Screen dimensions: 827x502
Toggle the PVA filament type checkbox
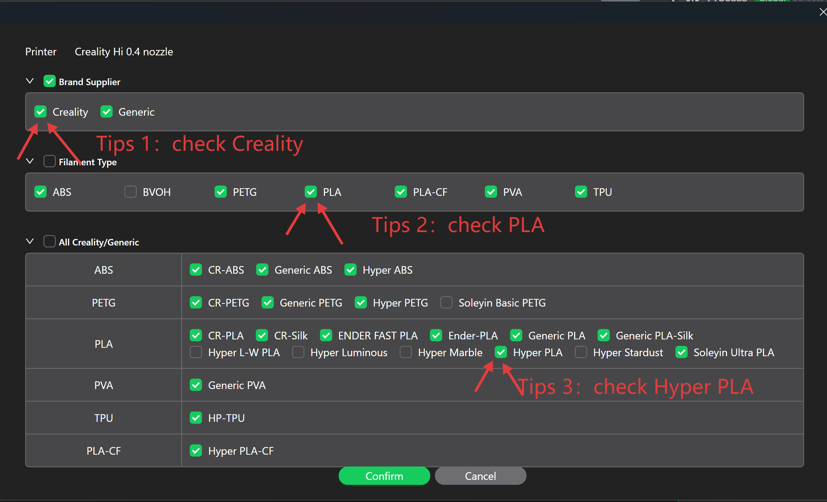pos(491,192)
